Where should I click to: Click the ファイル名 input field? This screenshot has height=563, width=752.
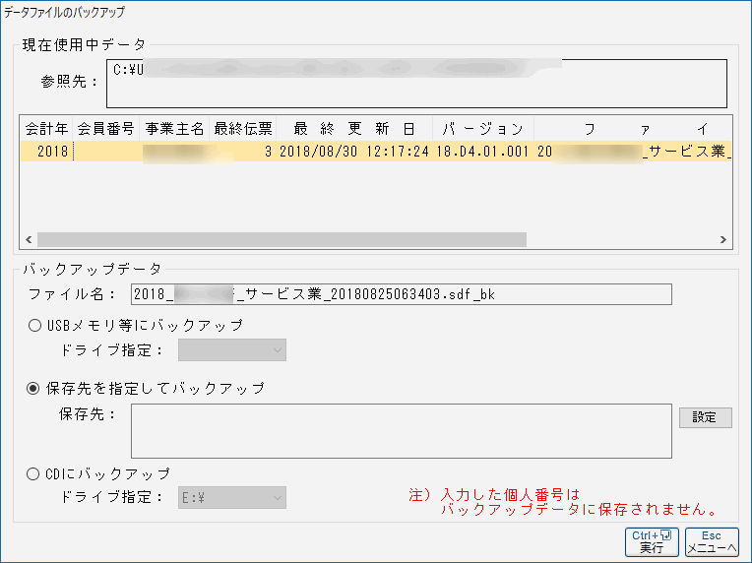pyautogui.click(x=401, y=294)
